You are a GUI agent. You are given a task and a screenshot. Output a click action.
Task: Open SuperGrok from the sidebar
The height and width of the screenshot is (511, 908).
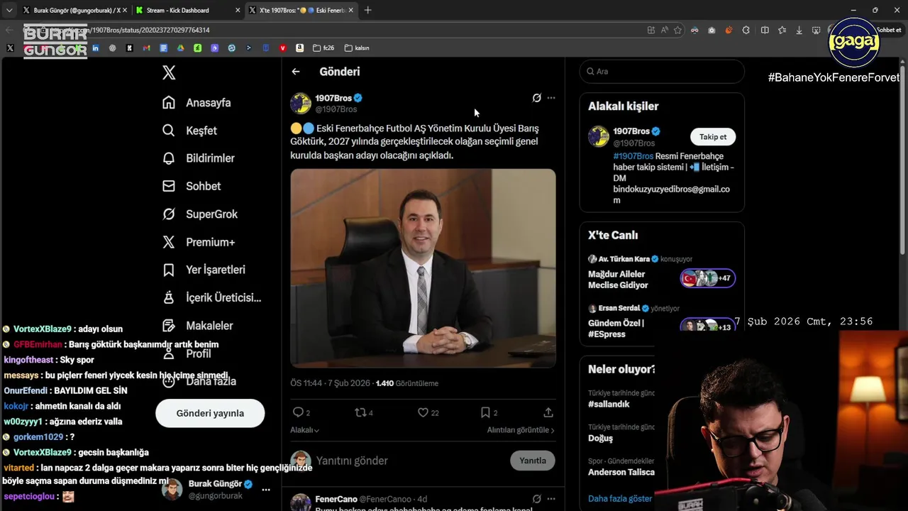[200, 214]
